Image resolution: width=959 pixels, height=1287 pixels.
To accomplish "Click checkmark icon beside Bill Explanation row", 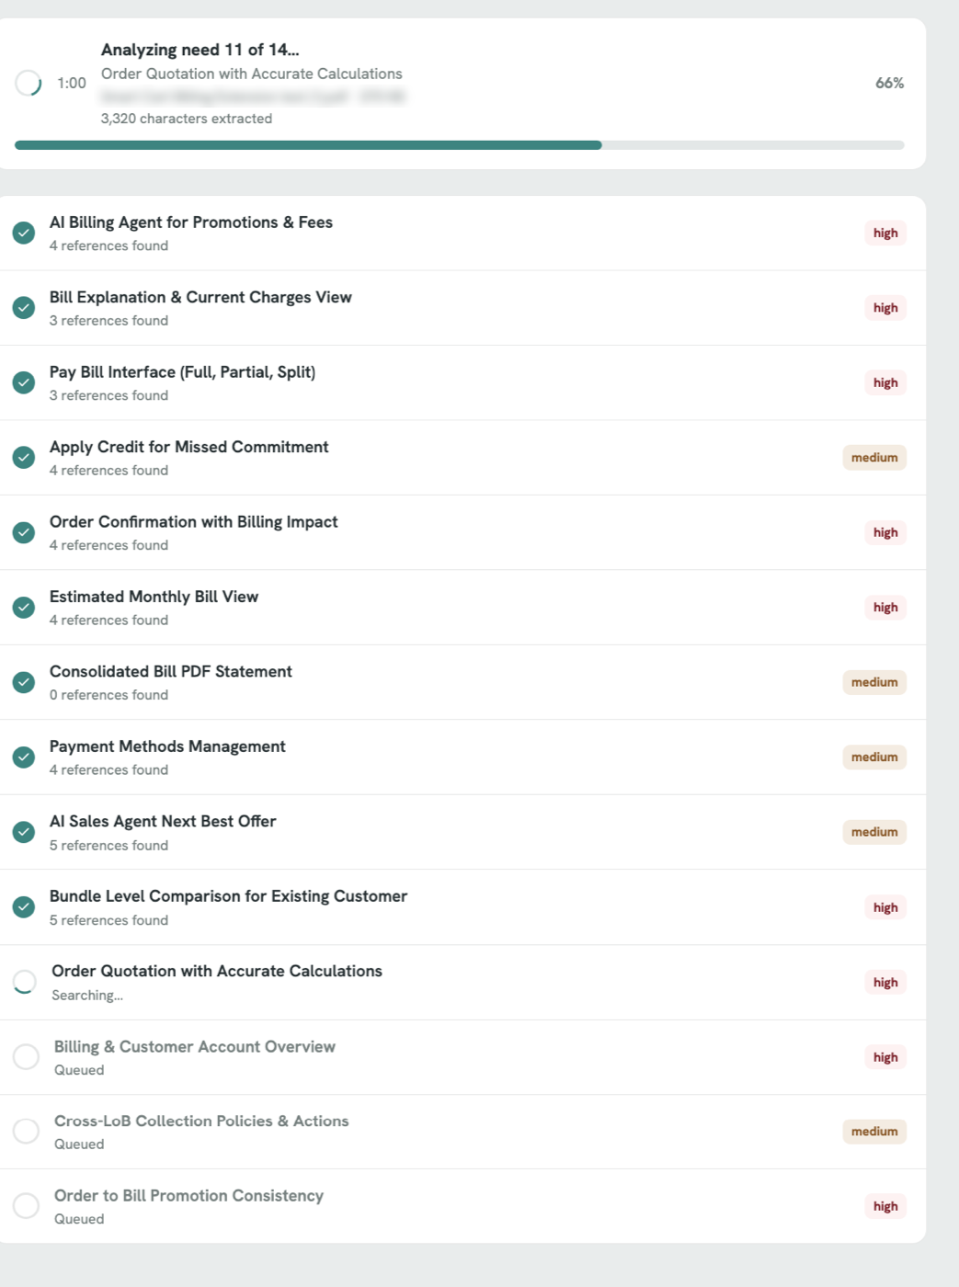I will click(x=24, y=308).
